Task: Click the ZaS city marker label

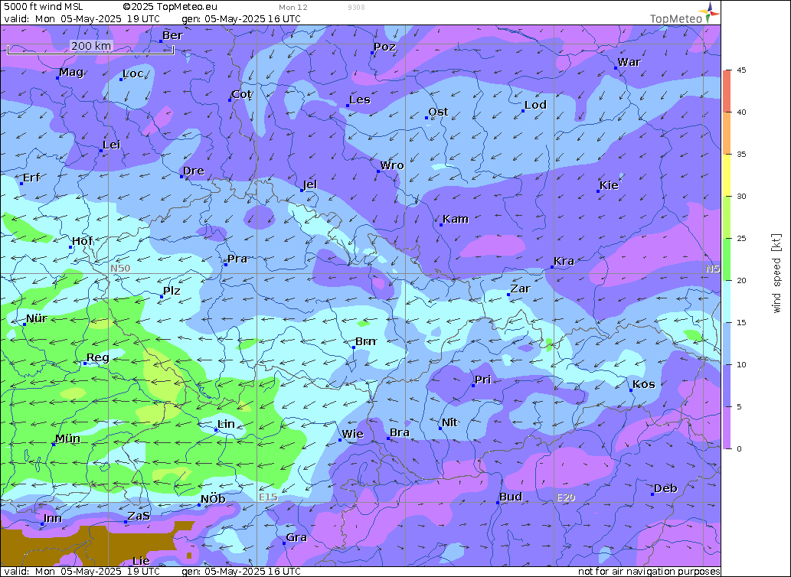Action: pos(139,516)
